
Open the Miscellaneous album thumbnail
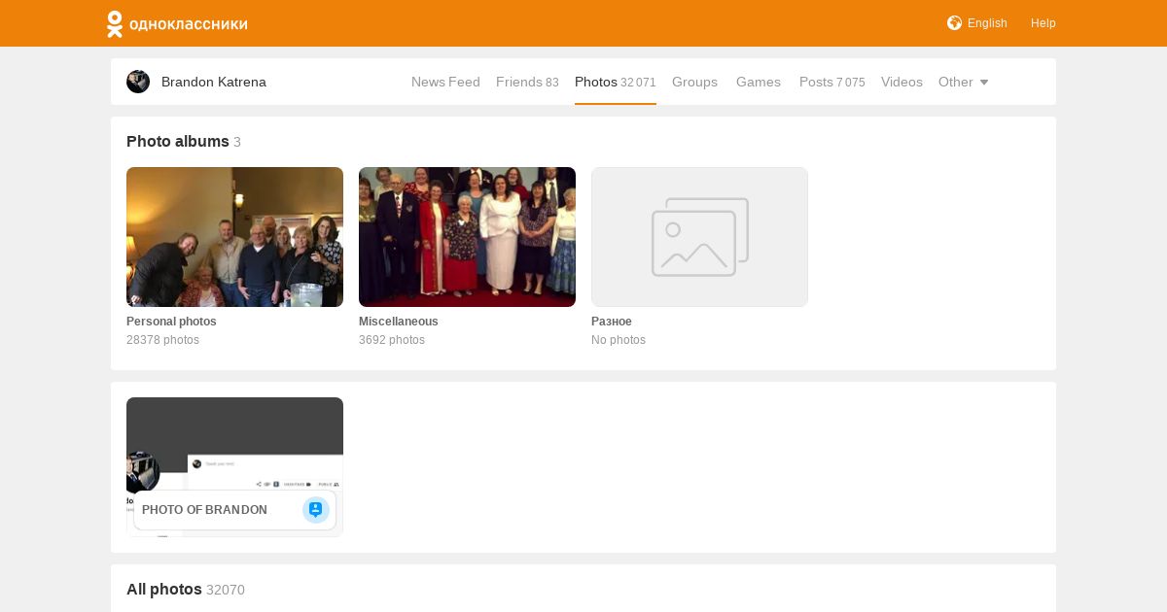467,237
